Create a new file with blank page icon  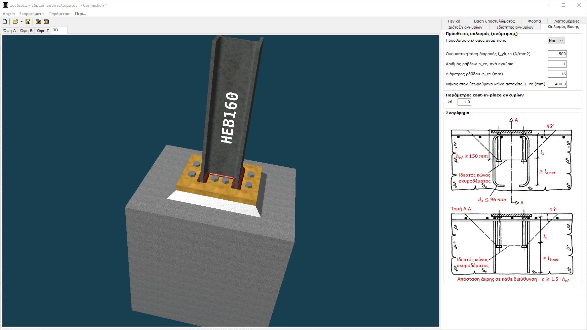5,22
